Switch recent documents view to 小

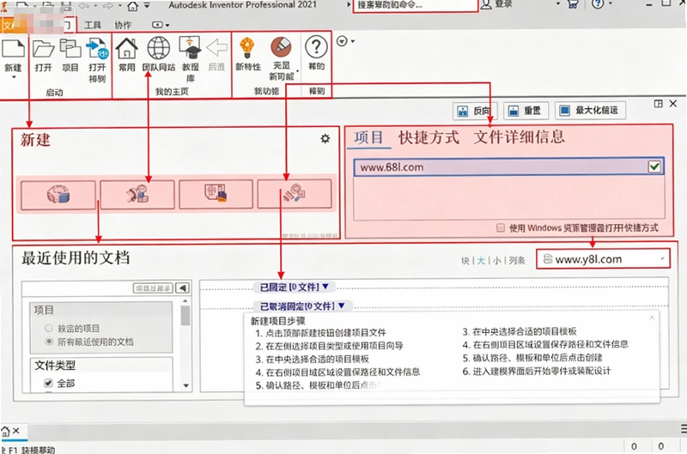pyautogui.click(x=496, y=261)
